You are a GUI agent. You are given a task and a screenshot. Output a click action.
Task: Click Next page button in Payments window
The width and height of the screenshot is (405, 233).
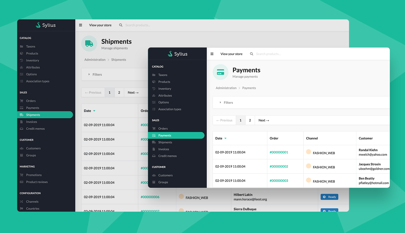click(264, 120)
